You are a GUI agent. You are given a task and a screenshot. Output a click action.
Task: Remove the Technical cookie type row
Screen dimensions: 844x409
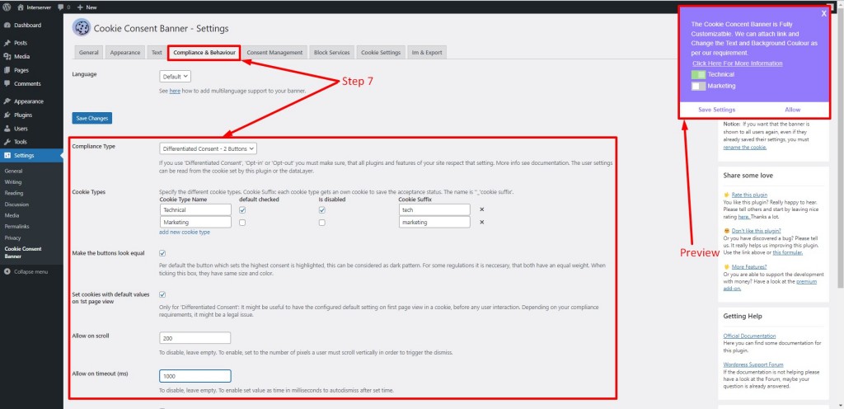pyautogui.click(x=481, y=210)
